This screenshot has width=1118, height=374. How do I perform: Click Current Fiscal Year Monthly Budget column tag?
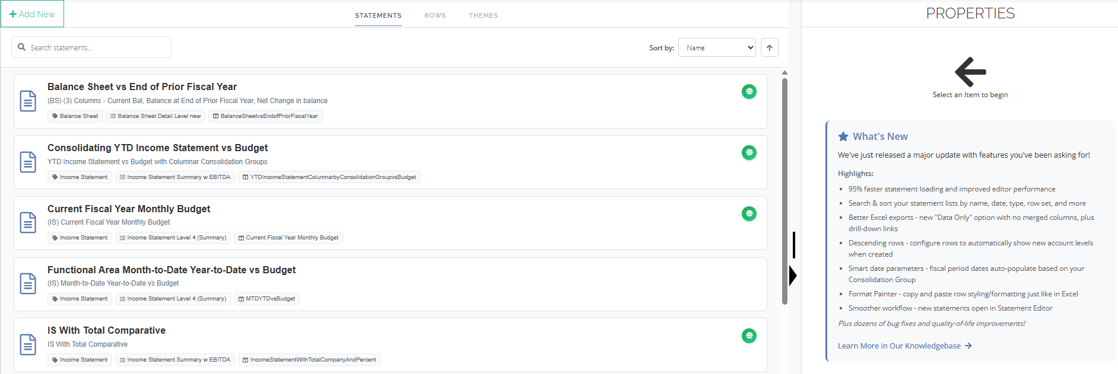coord(288,238)
